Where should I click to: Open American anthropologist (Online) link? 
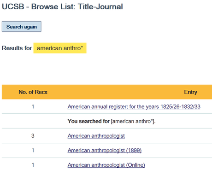coord(106,165)
